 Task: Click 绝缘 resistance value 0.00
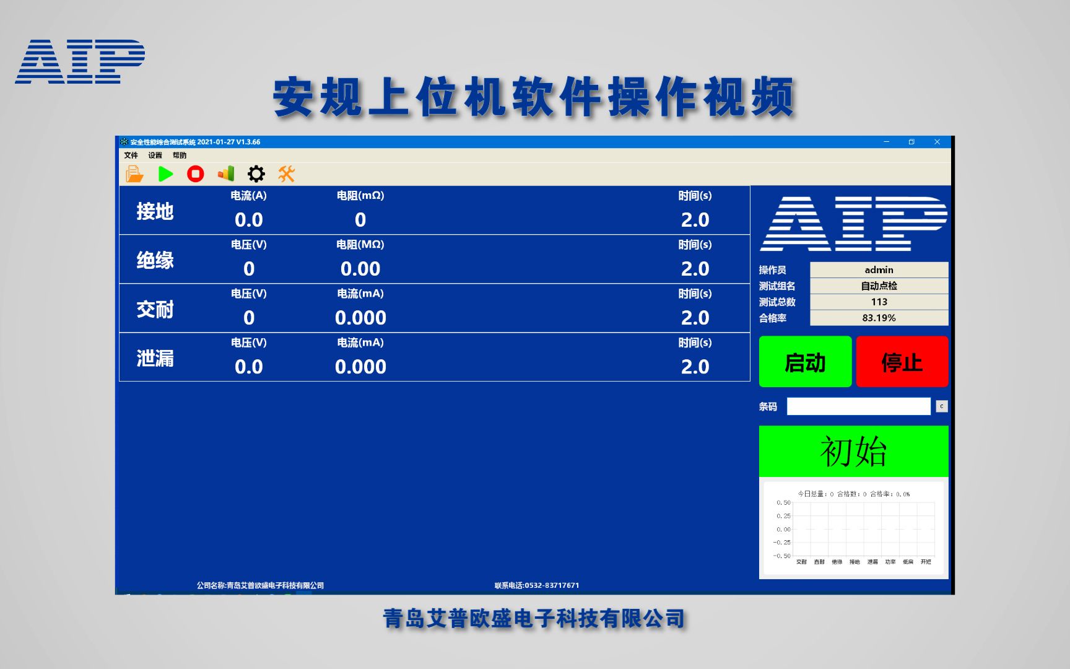point(360,269)
